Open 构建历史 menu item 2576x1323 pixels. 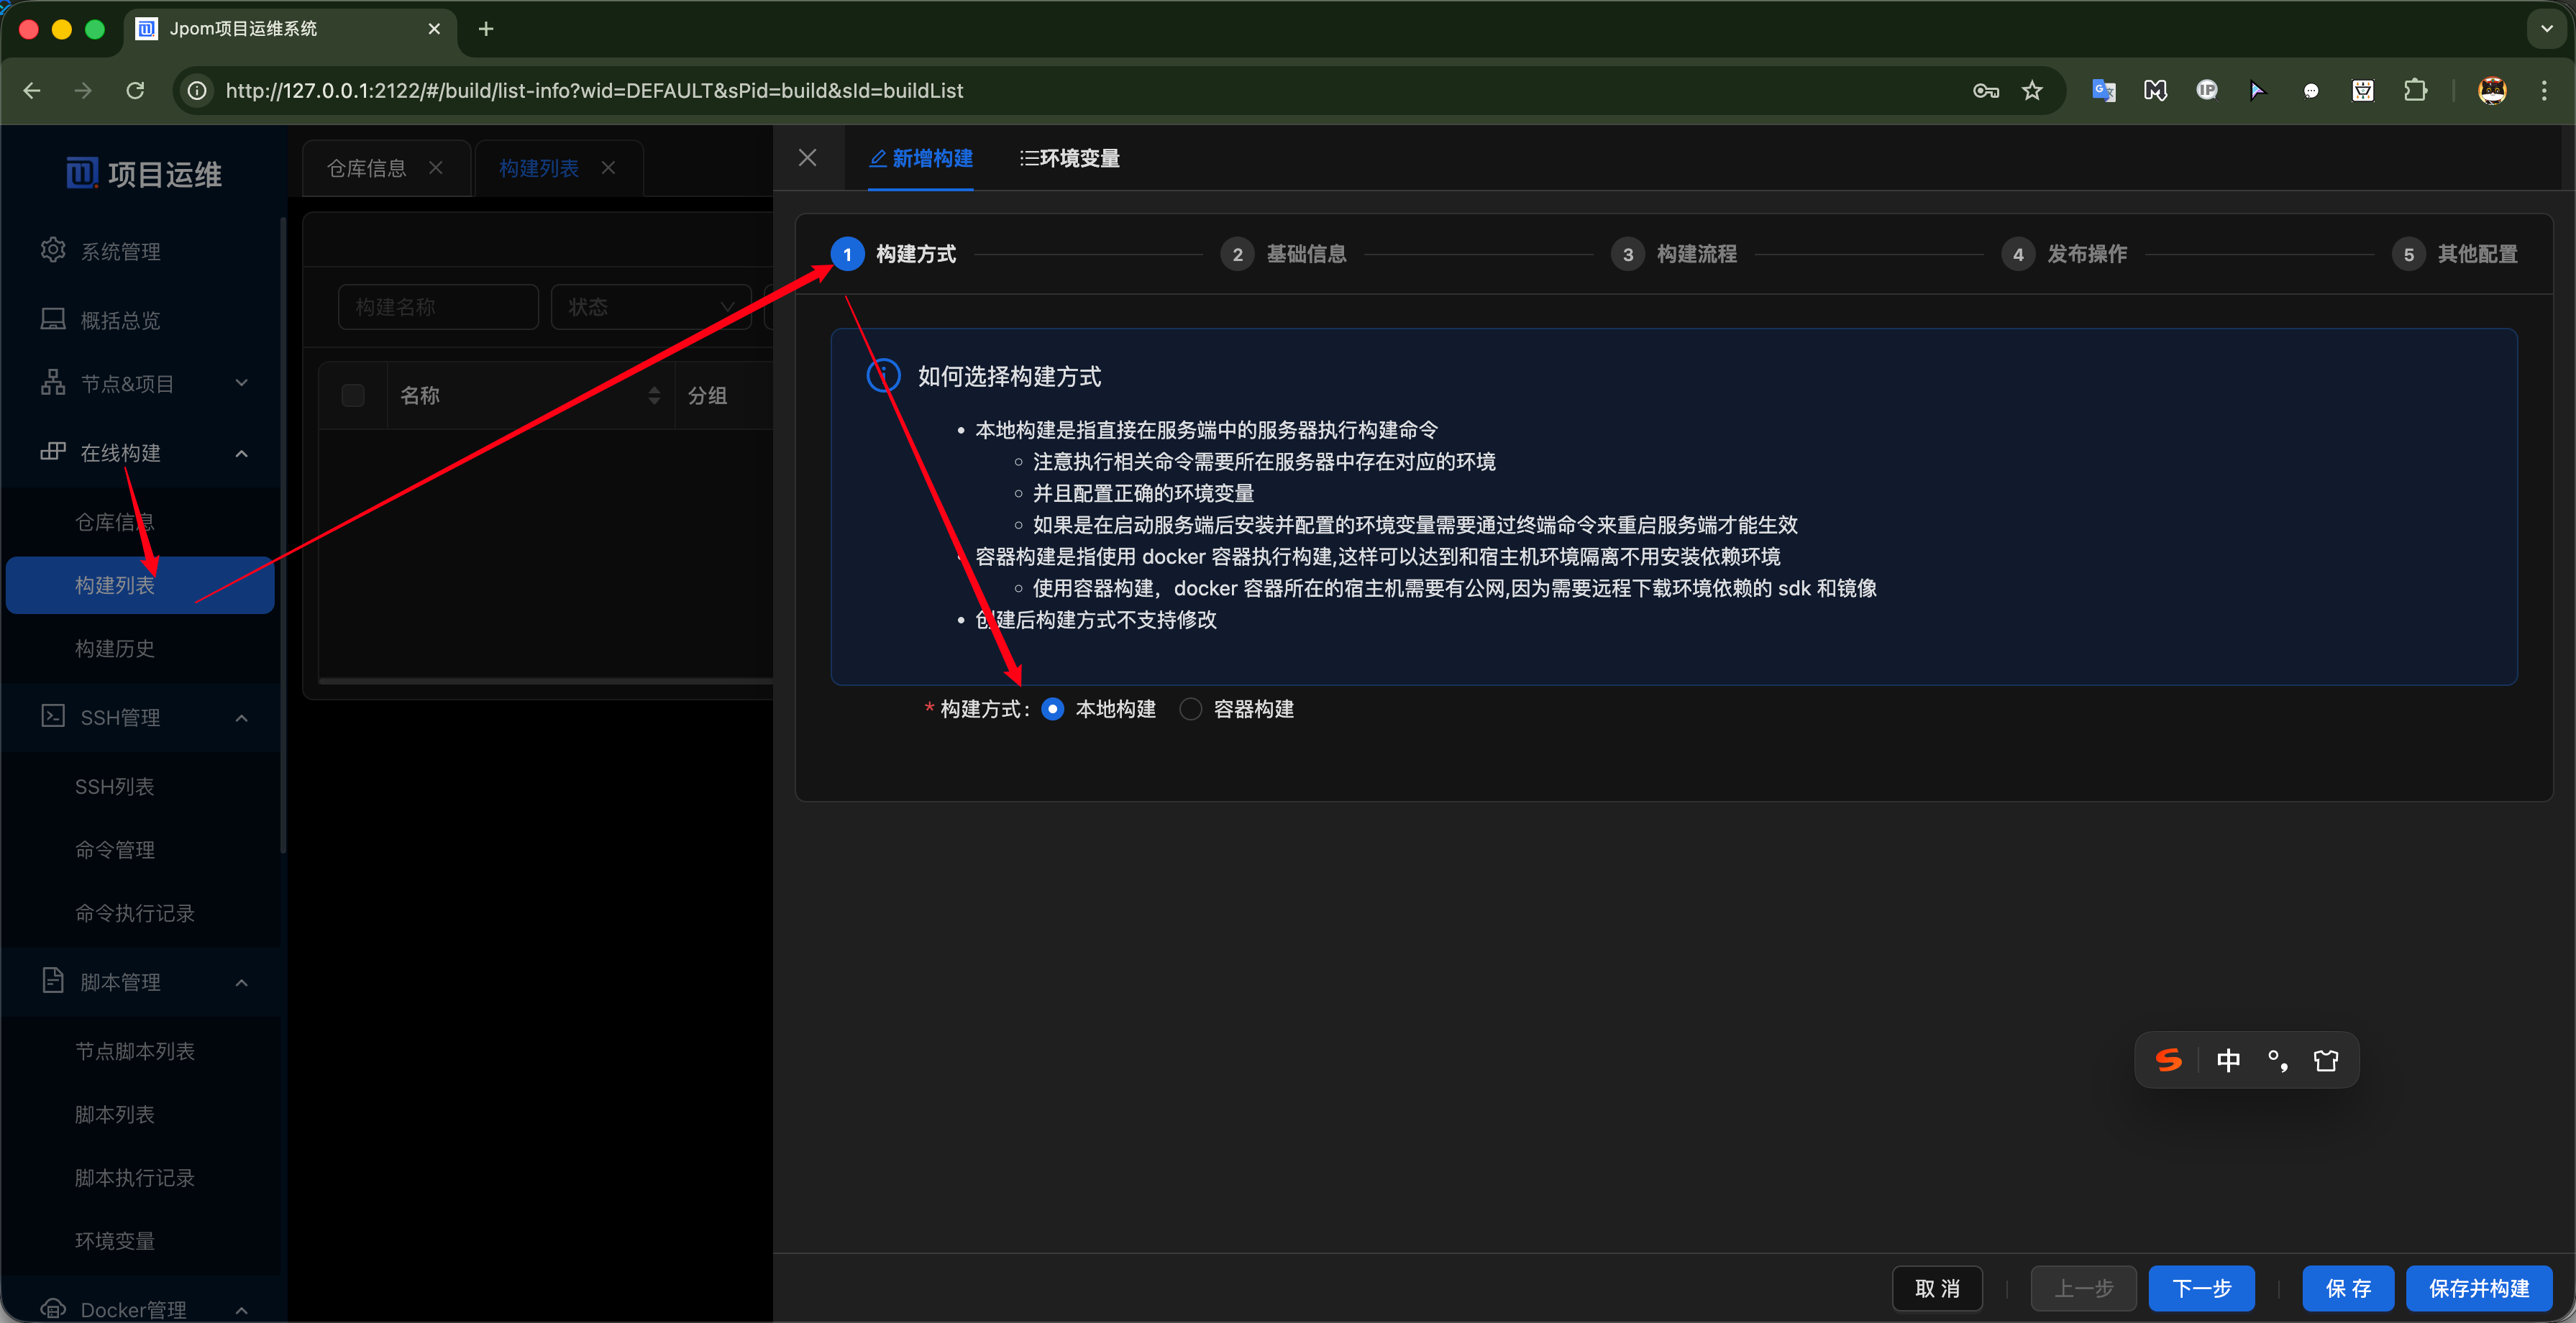tap(115, 649)
